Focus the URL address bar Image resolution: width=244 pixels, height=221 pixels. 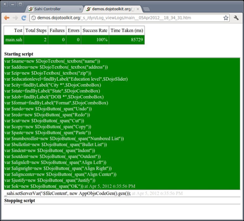pyautogui.click(x=129, y=18)
